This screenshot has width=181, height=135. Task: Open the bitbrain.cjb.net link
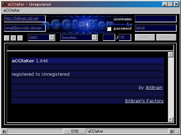point(21,18)
